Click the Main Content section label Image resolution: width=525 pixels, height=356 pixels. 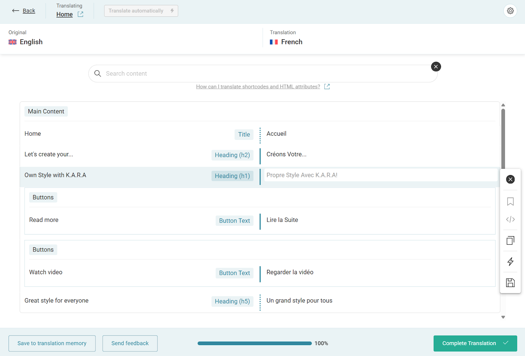coord(46,111)
